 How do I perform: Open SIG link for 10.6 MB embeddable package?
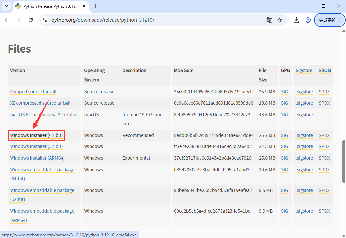[284, 170]
